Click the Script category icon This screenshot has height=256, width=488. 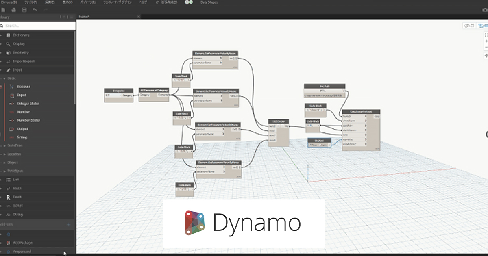pos(7,206)
